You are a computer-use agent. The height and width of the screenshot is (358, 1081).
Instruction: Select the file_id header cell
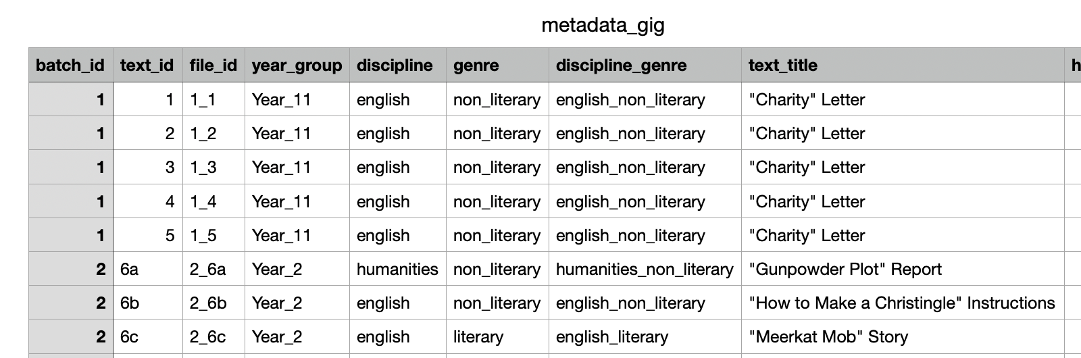coord(213,66)
